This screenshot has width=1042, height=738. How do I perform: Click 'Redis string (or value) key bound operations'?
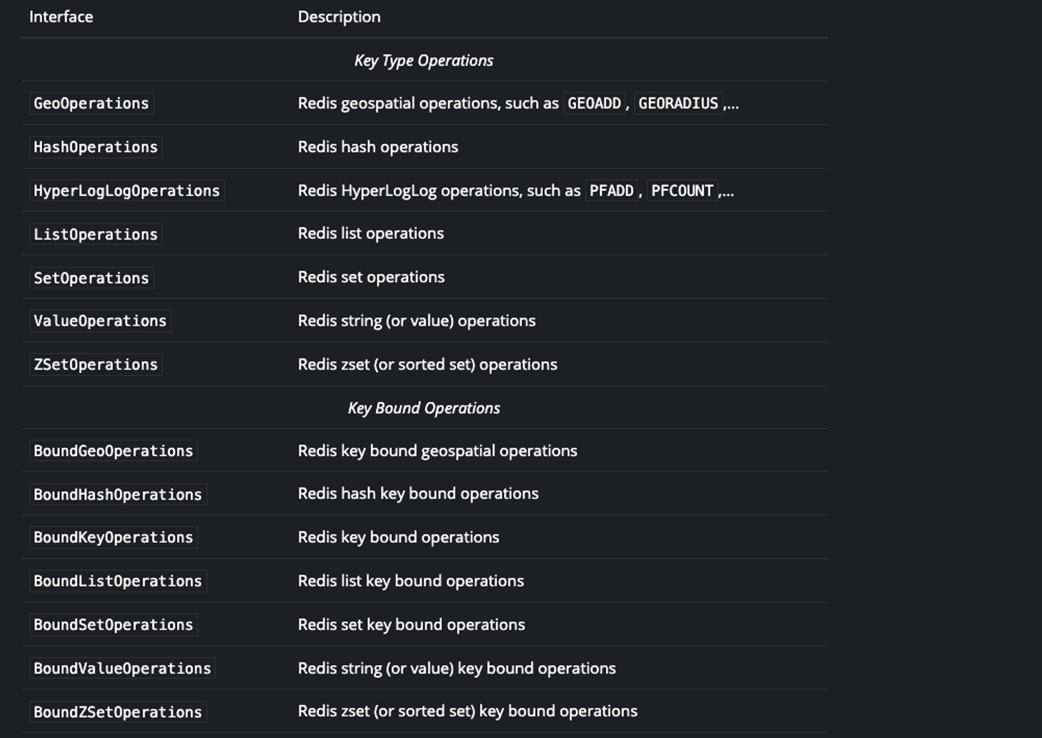point(457,669)
